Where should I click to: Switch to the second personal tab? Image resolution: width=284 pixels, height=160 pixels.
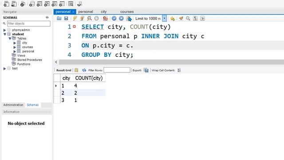point(86,12)
